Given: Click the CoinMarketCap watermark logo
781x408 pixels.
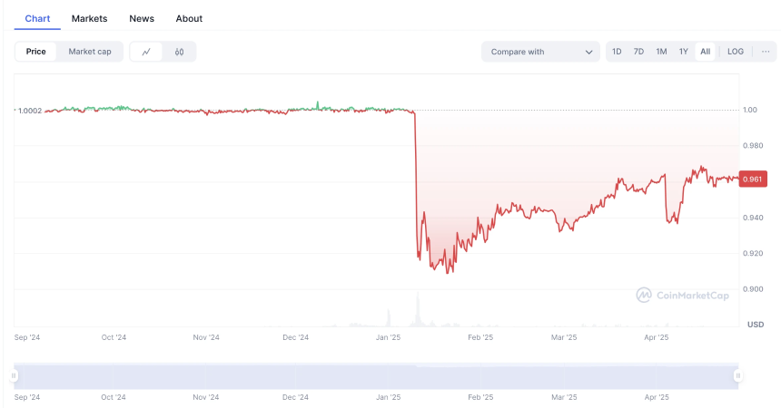Looking at the screenshot, I should coord(683,295).
